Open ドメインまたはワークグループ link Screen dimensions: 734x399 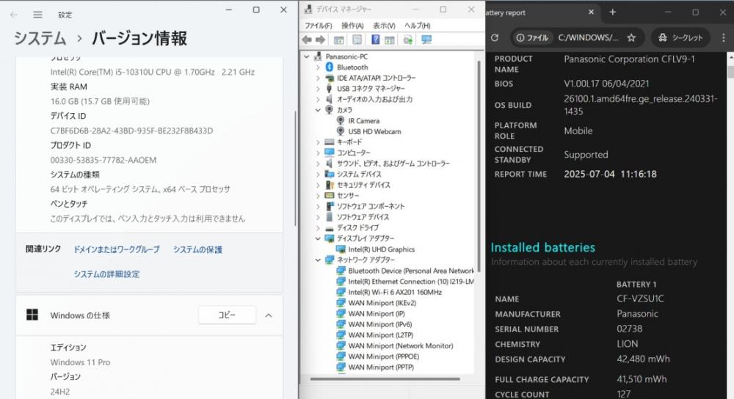coord(116,250)
